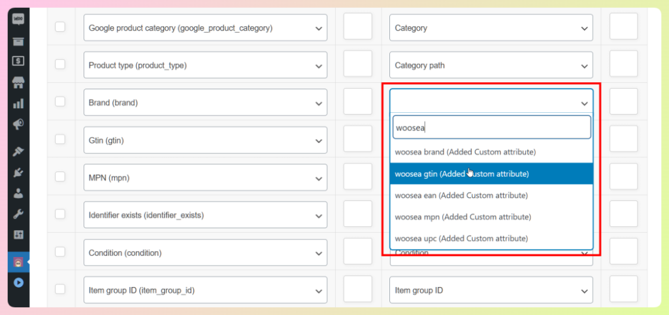The image size is (669, 315).
Task: Tick the Gtin row checkbox
Action: pyautogui.click(x=60, y=139)
